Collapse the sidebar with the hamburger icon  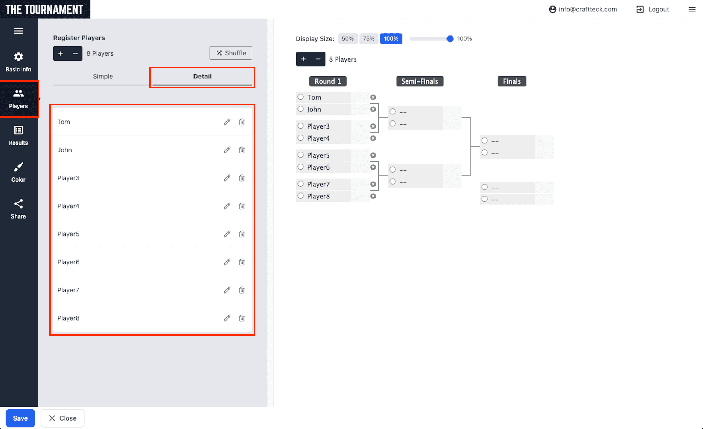[x=19, y=31]
